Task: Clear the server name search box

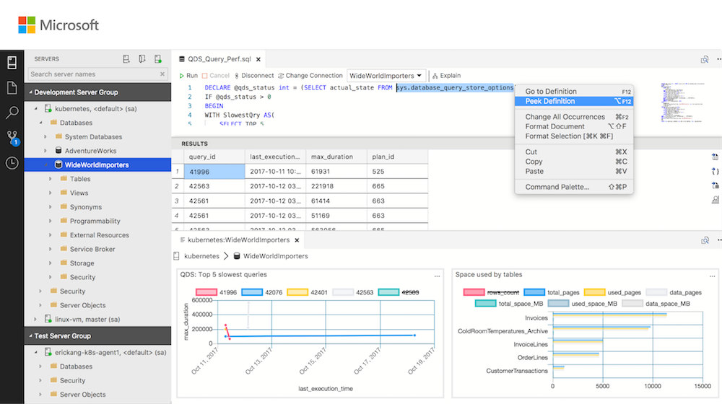Action: tap(162, 74)
